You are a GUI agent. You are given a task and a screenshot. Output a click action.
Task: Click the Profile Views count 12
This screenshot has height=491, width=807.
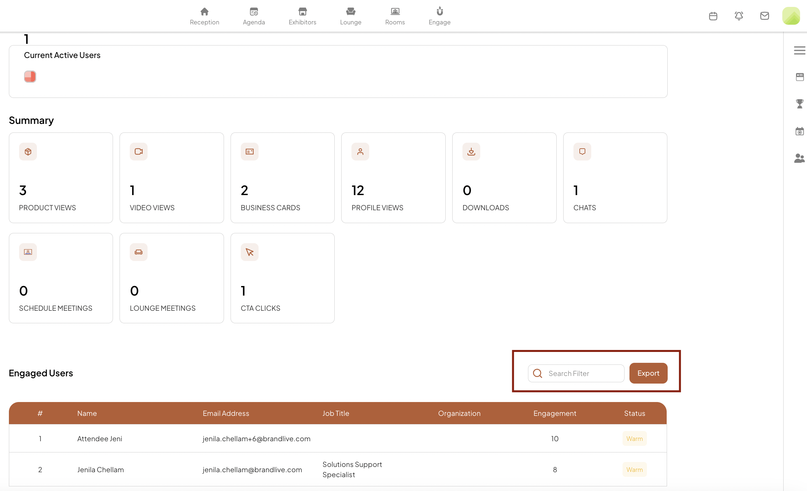pyautogui.click(x=358, y=190)
